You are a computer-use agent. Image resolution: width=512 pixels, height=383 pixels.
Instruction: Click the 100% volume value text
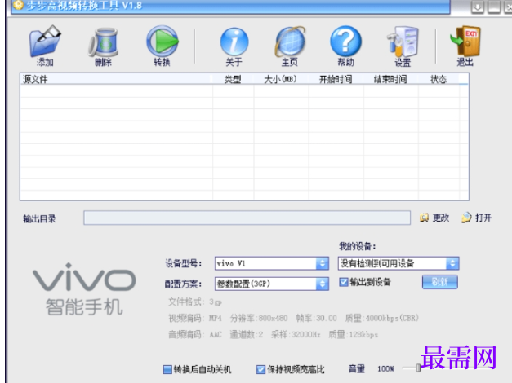[x=386, y=369]
